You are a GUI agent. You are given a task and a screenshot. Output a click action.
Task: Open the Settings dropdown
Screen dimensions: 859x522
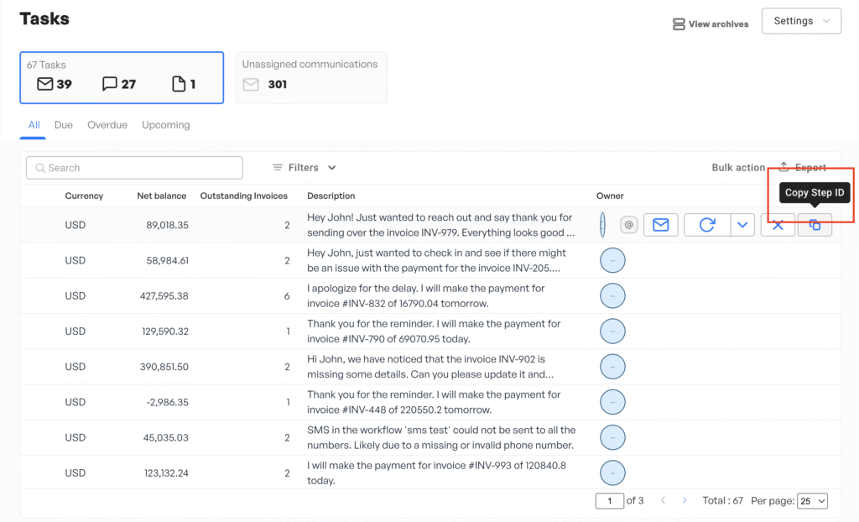click(x=801, y=21)
